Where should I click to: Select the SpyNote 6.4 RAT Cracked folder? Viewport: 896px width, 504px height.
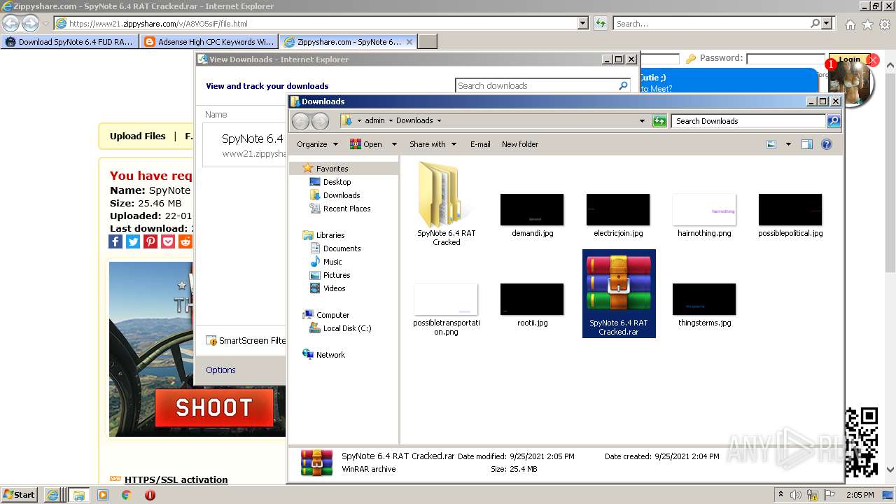[x=447, y=203]
